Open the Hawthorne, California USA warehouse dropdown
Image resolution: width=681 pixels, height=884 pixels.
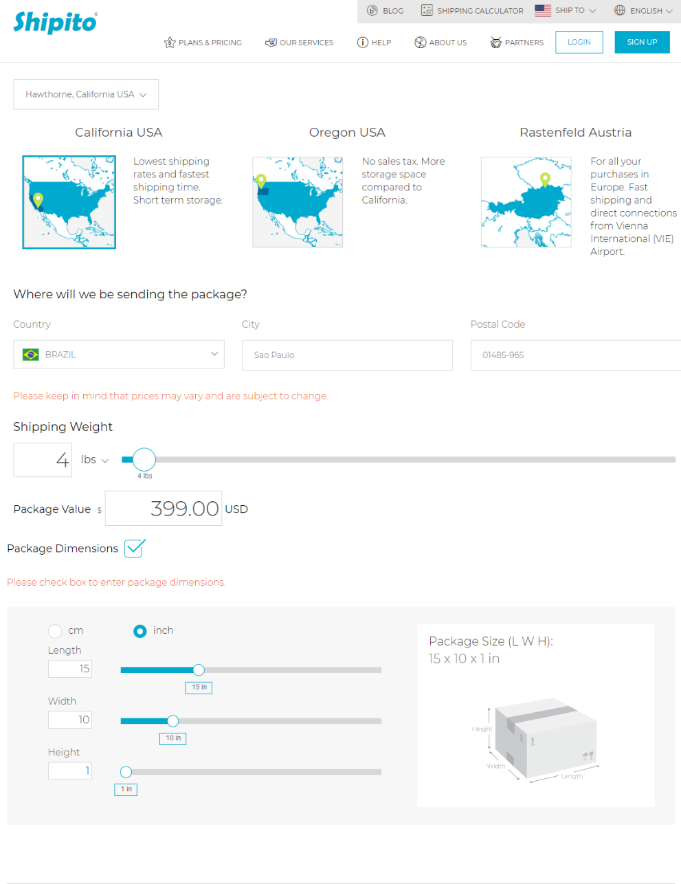pyautogui.click(x=86, y=94)
